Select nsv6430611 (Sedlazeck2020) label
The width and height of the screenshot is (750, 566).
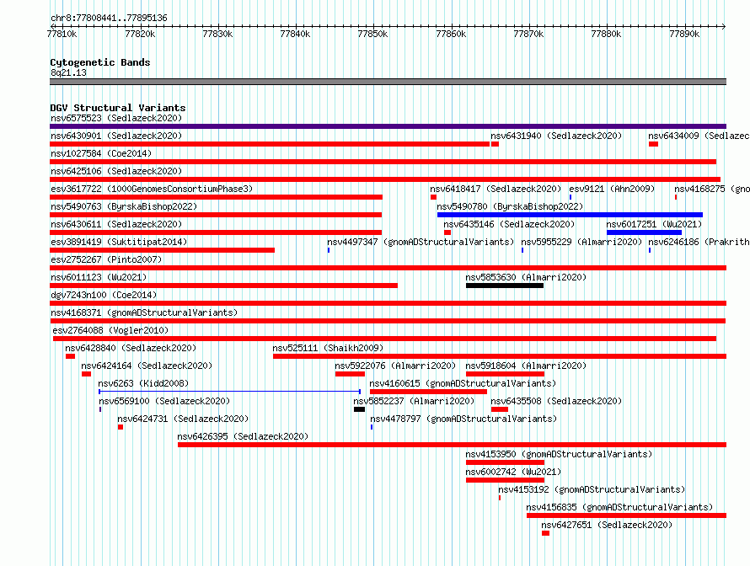click(x=116, y=224)
